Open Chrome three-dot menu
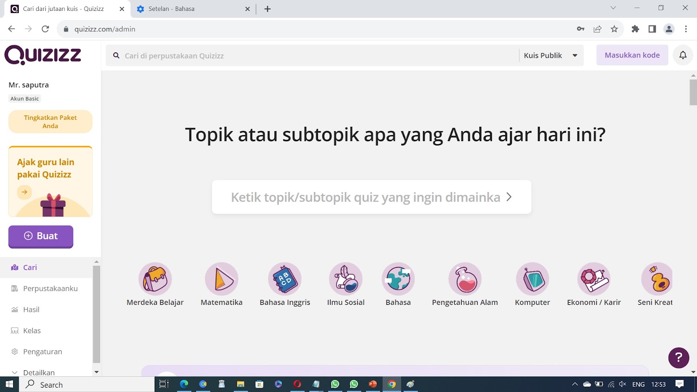The image size is (697, 392). [686, 29]
